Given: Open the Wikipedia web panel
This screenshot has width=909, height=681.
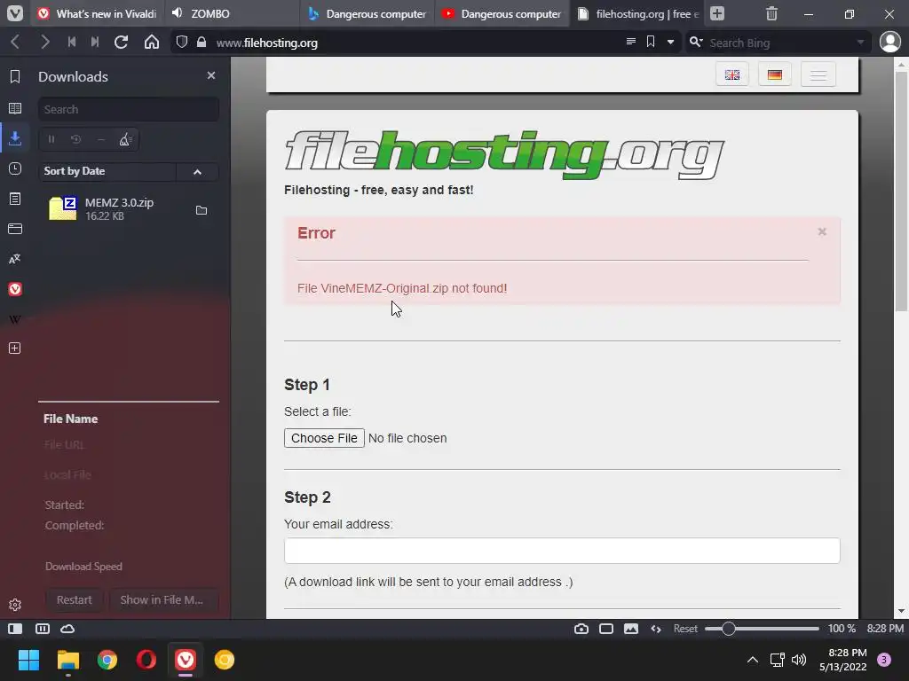Looking at the screenshot, I should pyautogui.click(x=15, y=319).
